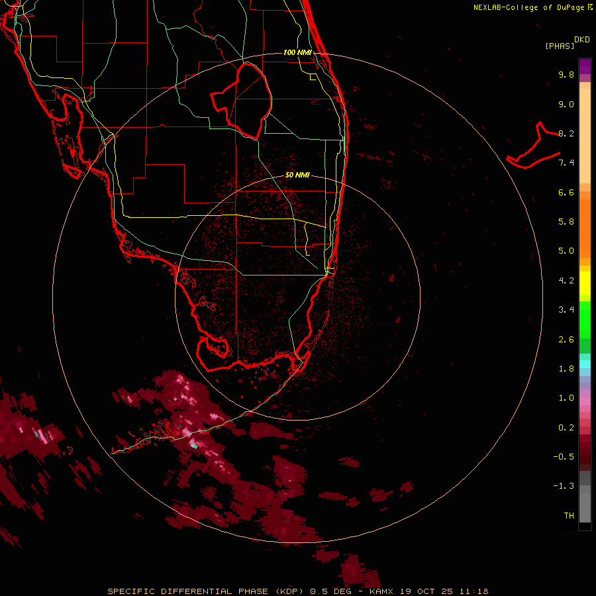Click the 100 NMI range ring label
Screen dimensions: 596x596
[x=297, y=52]
